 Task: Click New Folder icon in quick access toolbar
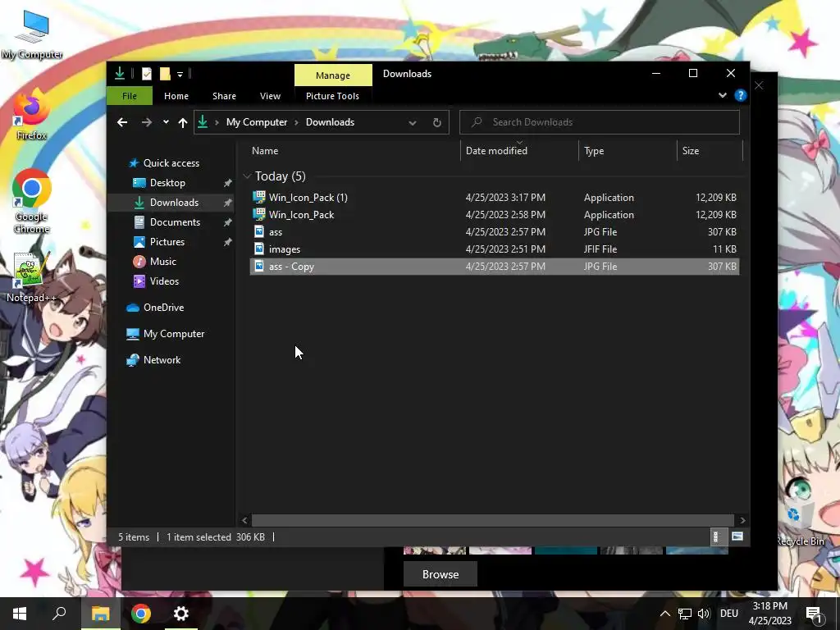pyautogui.click(x=165, y=73)
